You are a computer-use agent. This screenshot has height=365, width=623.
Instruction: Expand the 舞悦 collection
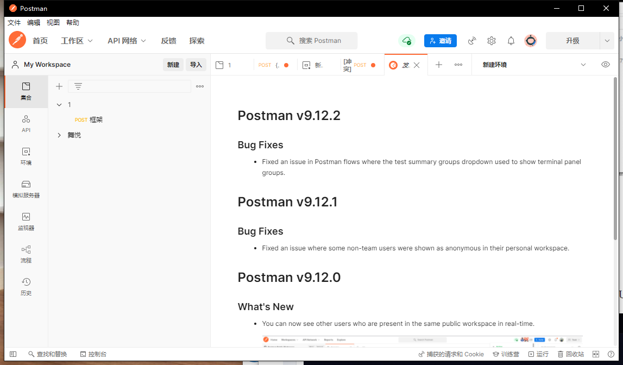click(x=59, y=135)
